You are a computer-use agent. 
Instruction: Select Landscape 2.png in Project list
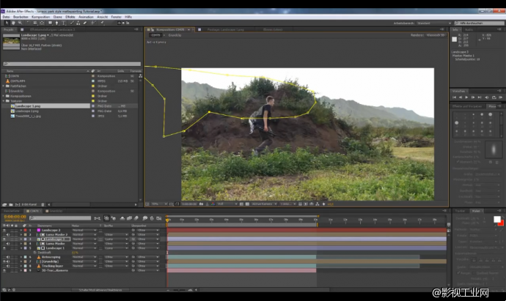pyautogui.click(x=27, y=111)
